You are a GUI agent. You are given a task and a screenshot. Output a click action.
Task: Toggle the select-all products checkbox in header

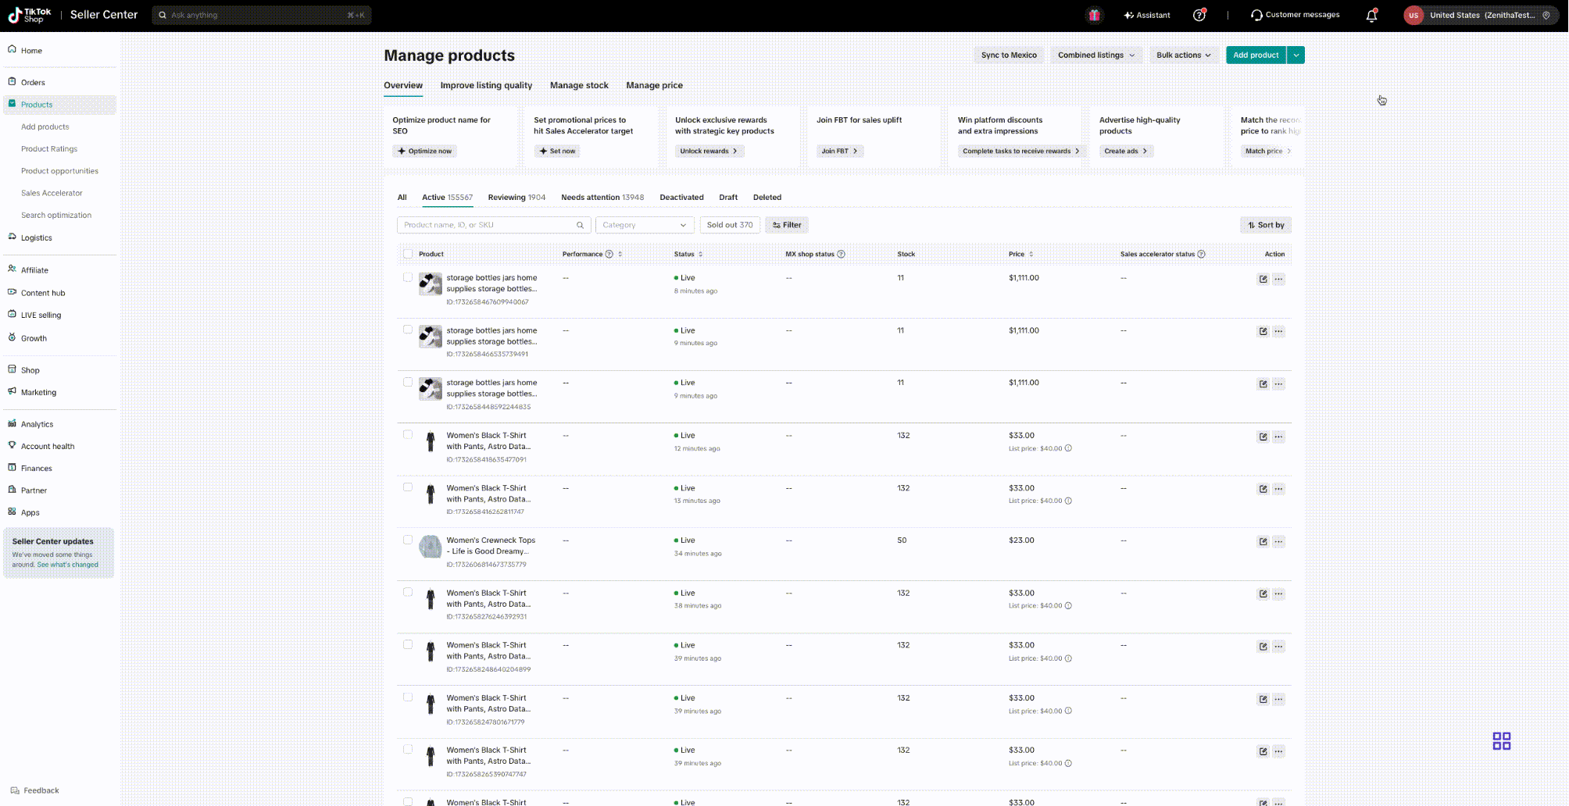(x=408, y=254)
